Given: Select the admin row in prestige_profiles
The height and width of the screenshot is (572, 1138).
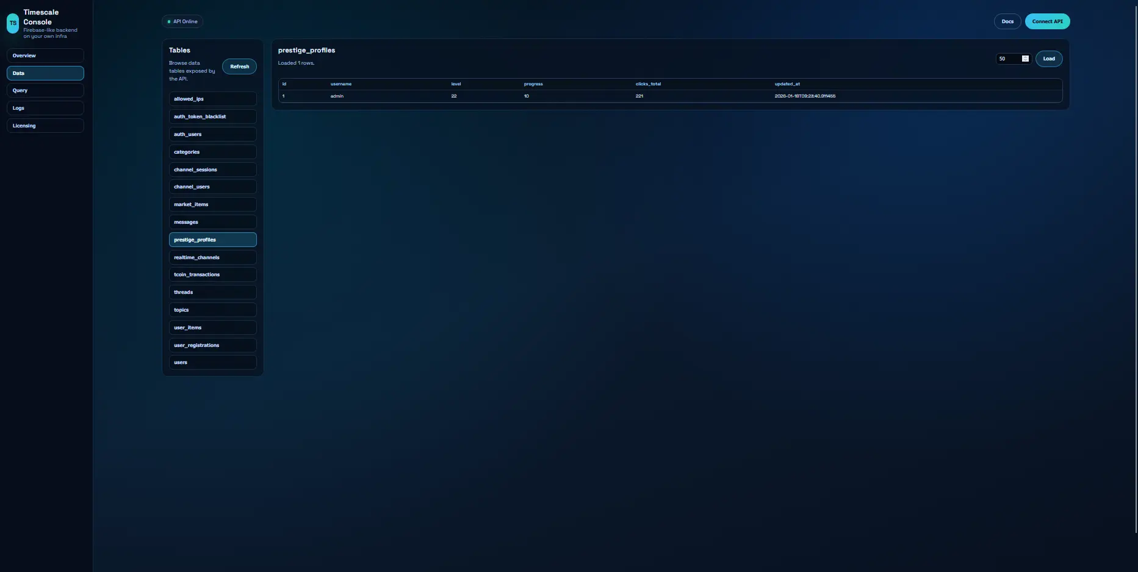Looking at the screenshot, I should point(337,96).
